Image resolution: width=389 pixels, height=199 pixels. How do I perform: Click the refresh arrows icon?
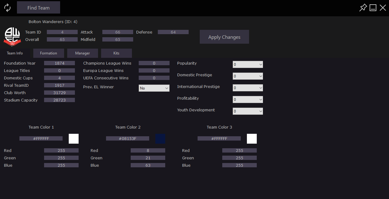point(7,8)
